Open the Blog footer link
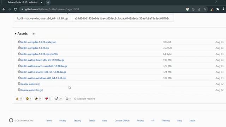 click(x=179, y=121)
